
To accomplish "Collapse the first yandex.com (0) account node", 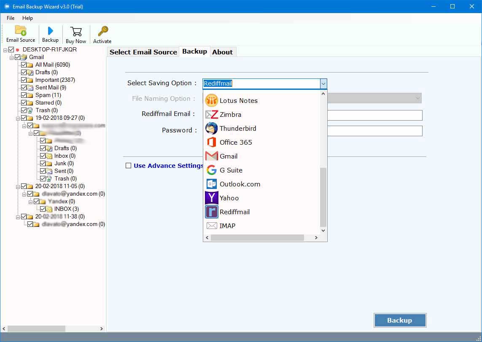I will click(24, 194).
